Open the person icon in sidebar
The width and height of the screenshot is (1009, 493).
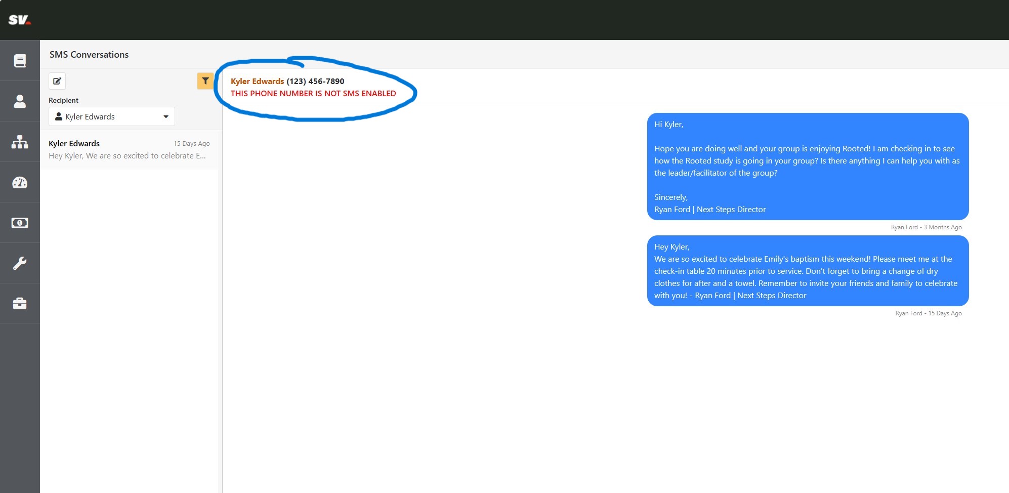click(x=20, y=101)
